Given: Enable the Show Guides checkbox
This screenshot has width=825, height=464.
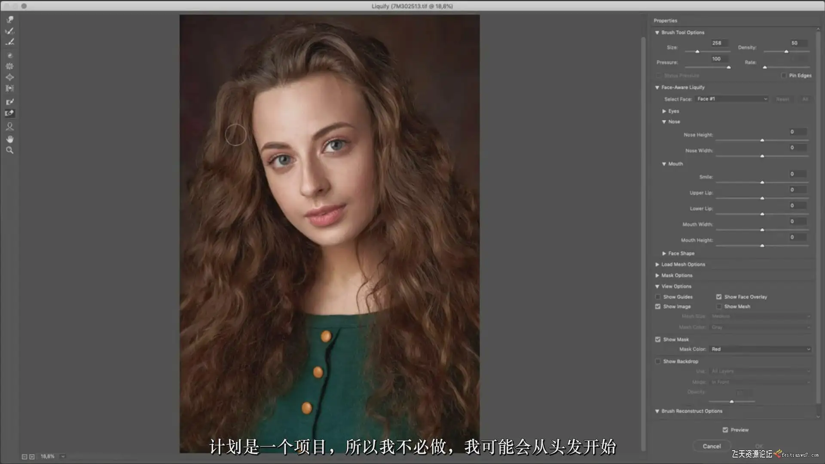Looking at the screenshot, I should click(x=658, y=297).
